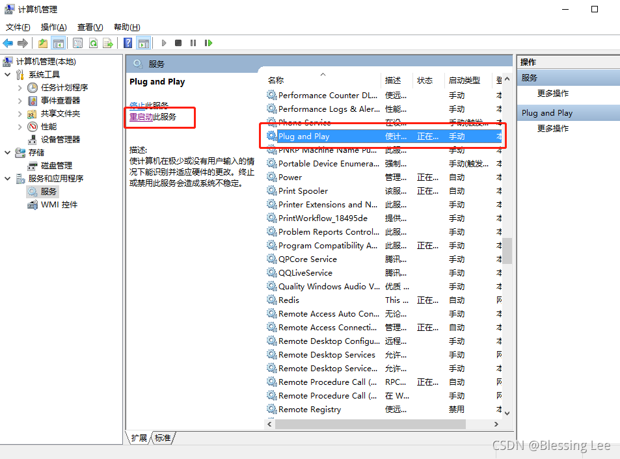Image resolution: width=620 pixels, height=459 pixels.
Task: Expand the 任务计划程序 tree node
Action: (x=20, y=88)
